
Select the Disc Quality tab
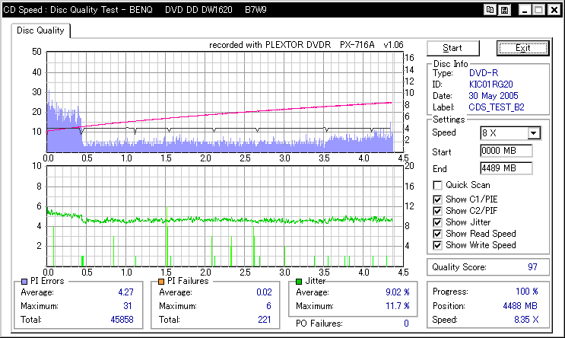click(40, 30)
